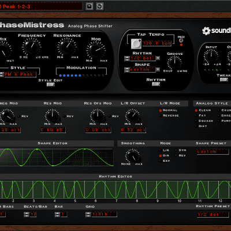
Task: Open the Rhythm 1/2 dot dropdown arrow
Action: point(158,58)
